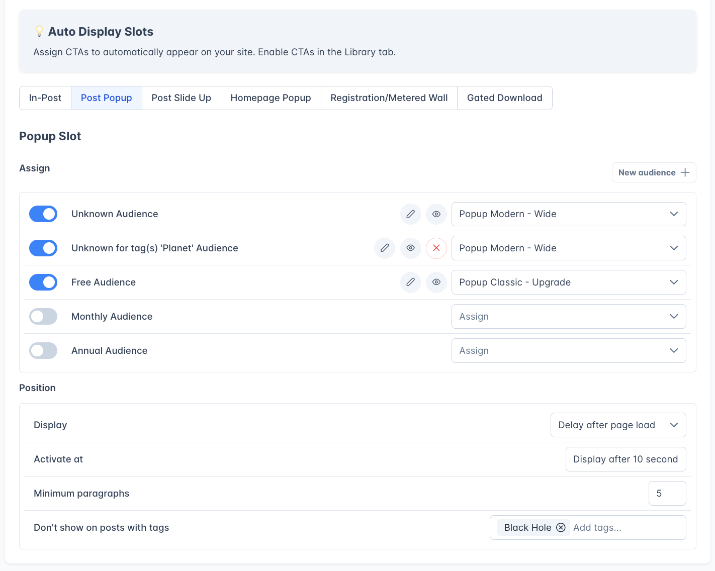Click the pencil edit icon for Unknown Audience

(x=411, y=214)
